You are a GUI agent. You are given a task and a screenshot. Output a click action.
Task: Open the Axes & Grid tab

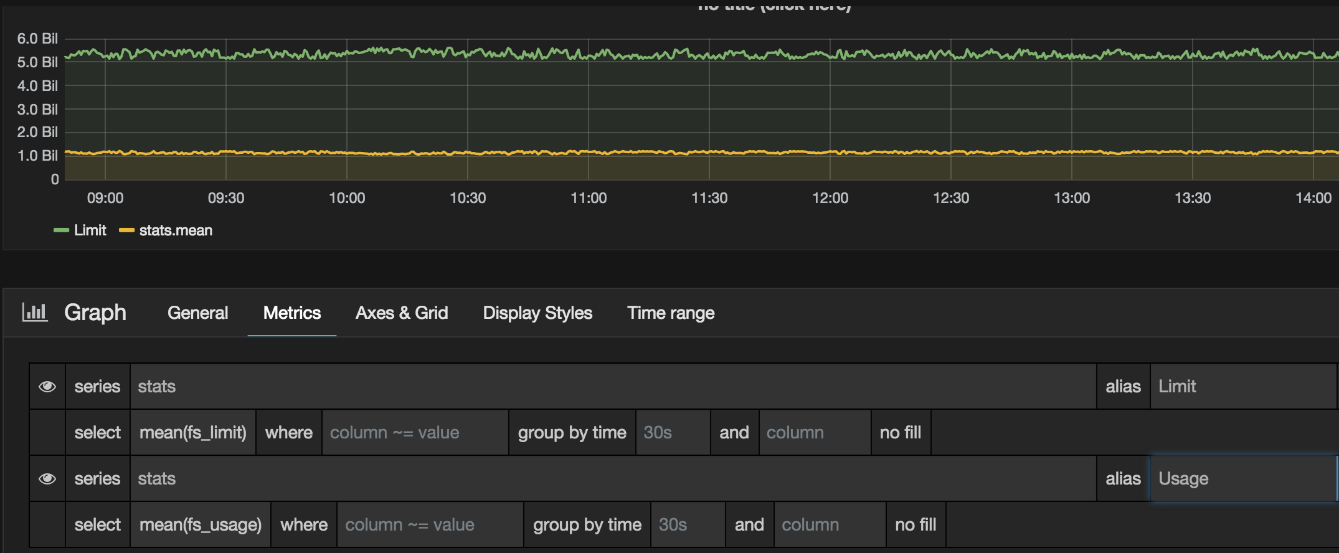tap(402, 313)
